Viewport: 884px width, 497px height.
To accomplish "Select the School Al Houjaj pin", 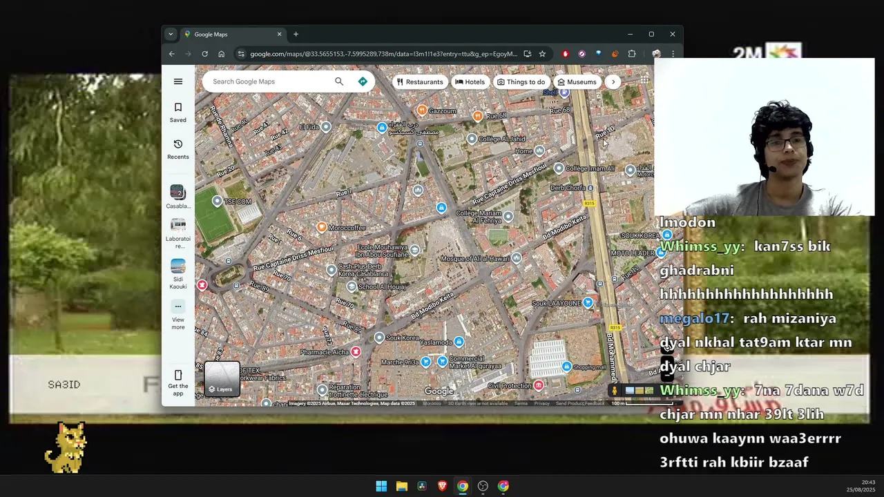I will click(x=352, y=286).
